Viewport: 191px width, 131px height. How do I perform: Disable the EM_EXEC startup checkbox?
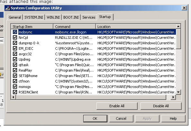[x=15, y=48]
